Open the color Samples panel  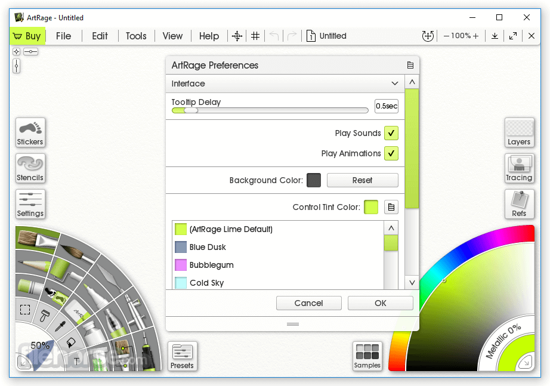367,356
